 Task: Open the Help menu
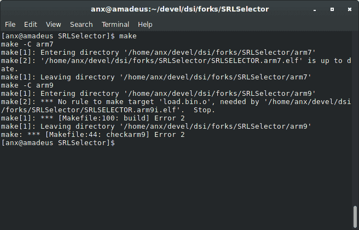click(x=145, y=24)
